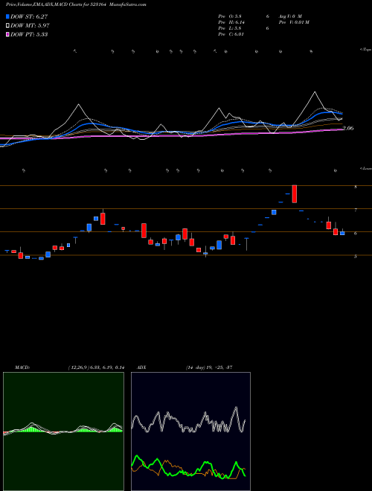
Task: Click the '(12,26,9) 6.33, 6.19, 0.14' MACD values
Action: point(96,368)
